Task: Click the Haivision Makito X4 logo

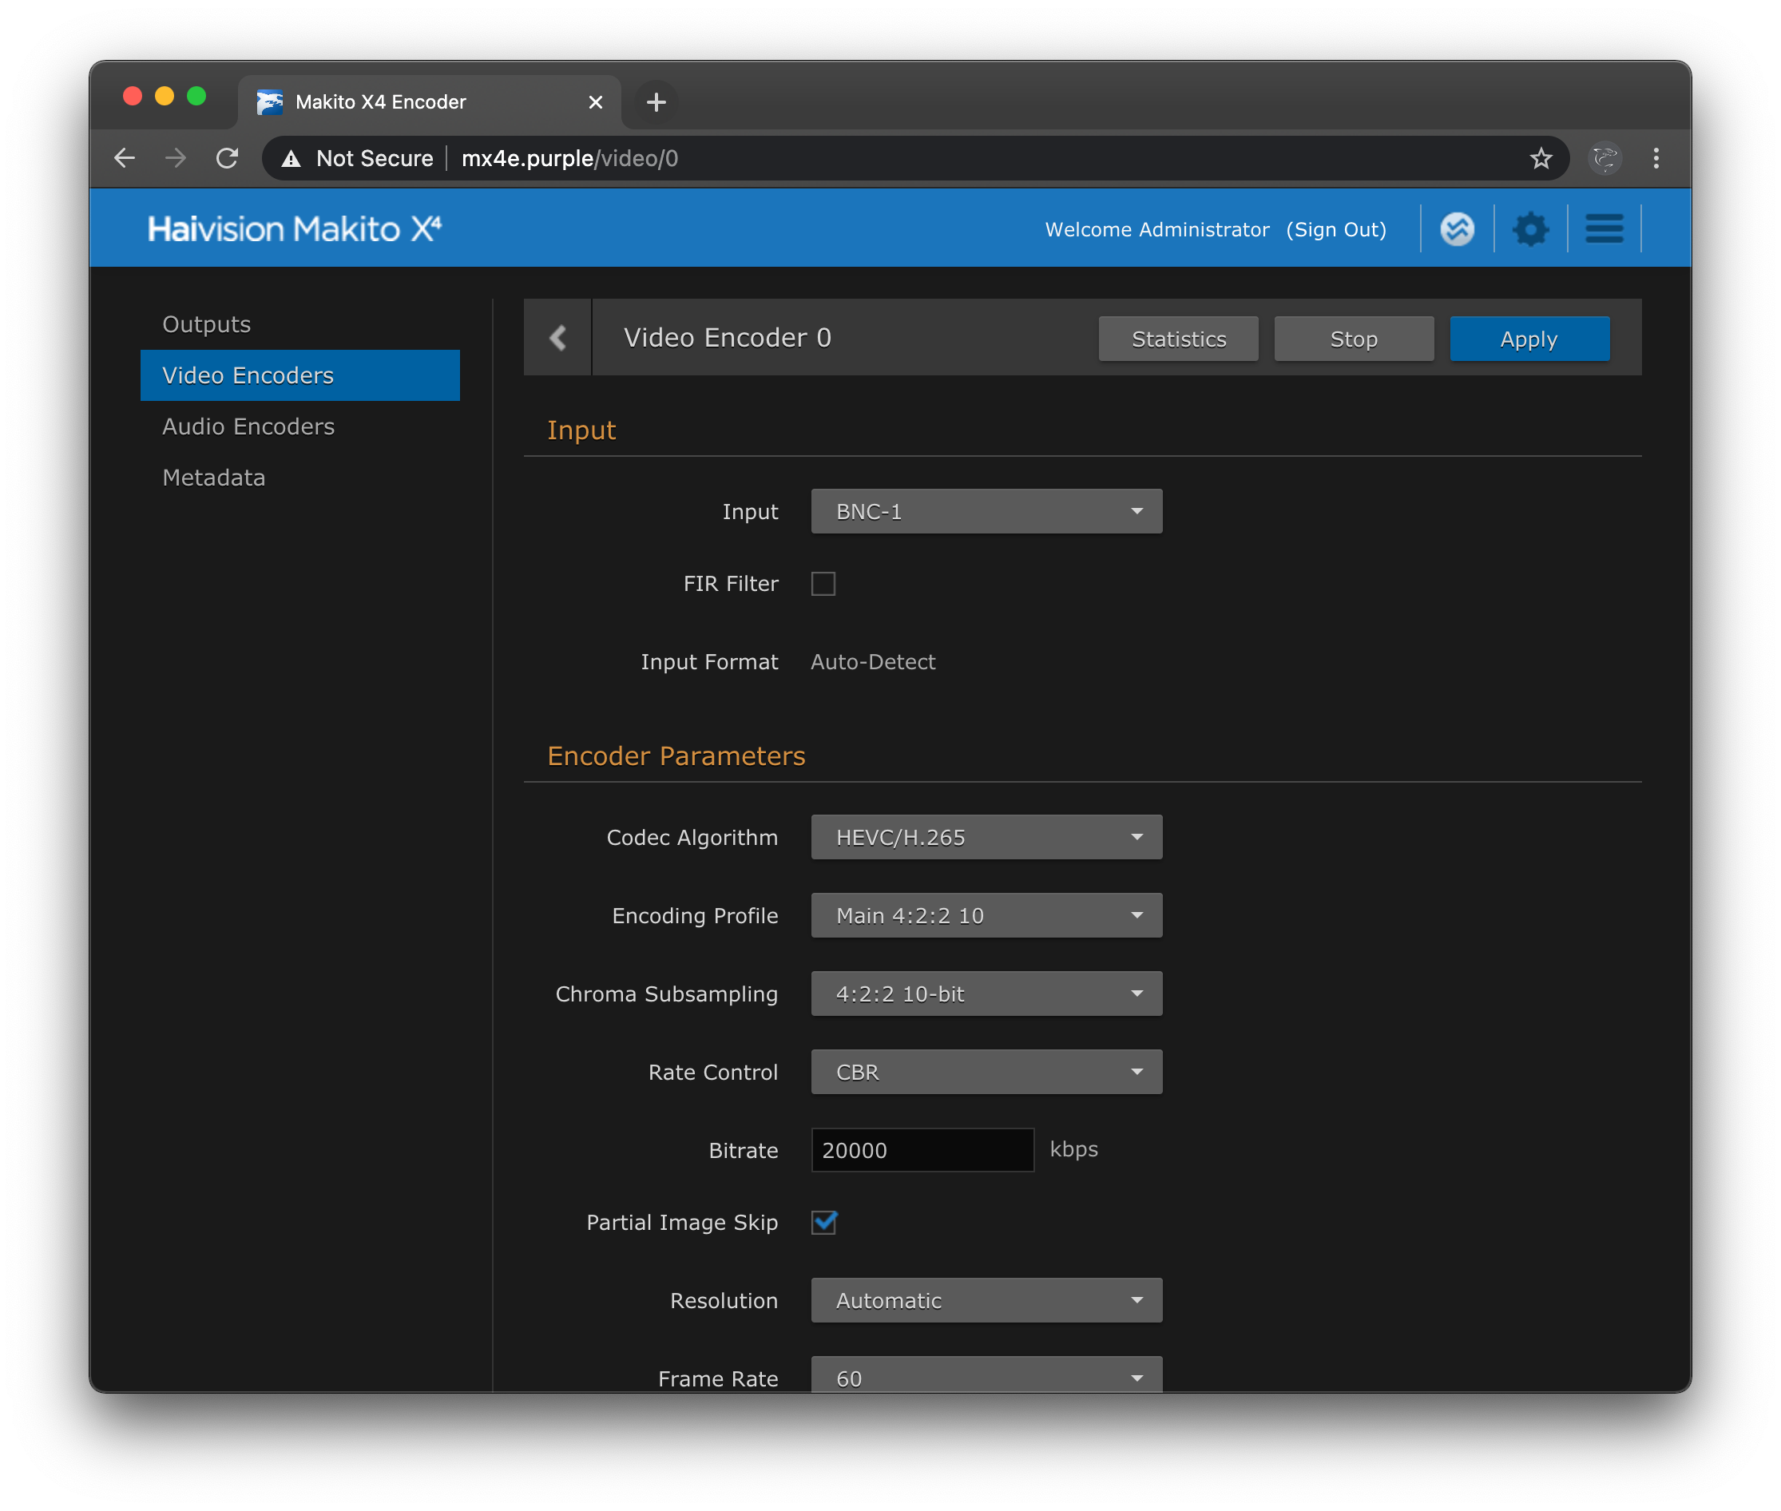Action: pyautogui.click(x=295, y=228)
